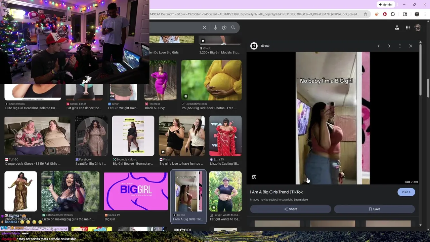Viewport: 430px width, 242px height.
Task: Open Google Lens image search icon
Action: point(224,28)
